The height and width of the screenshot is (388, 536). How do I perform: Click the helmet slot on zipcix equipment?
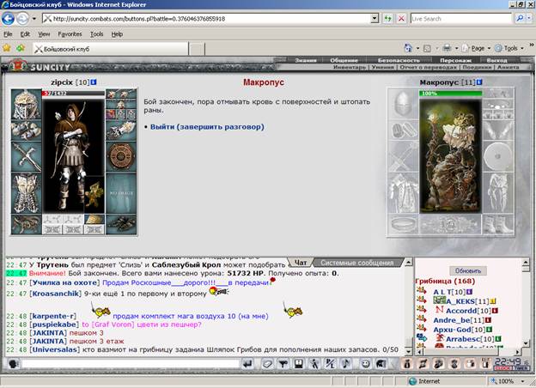point(26,104)
